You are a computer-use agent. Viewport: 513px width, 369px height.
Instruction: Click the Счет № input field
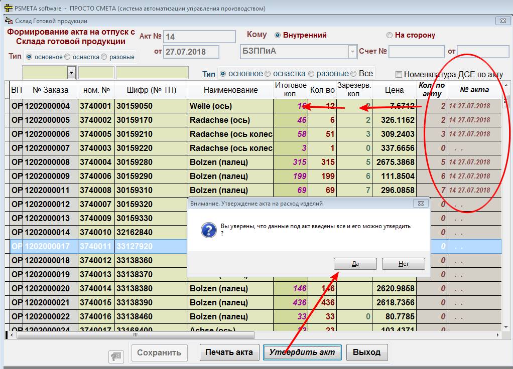(416, 52)
